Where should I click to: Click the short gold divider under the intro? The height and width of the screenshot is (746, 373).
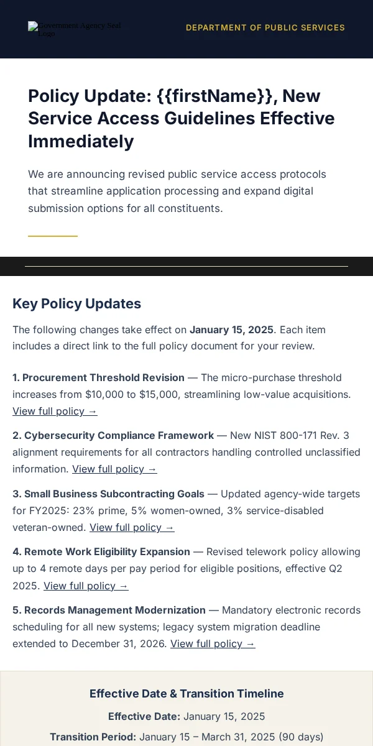pyautogui.click(x=53, y=236)
